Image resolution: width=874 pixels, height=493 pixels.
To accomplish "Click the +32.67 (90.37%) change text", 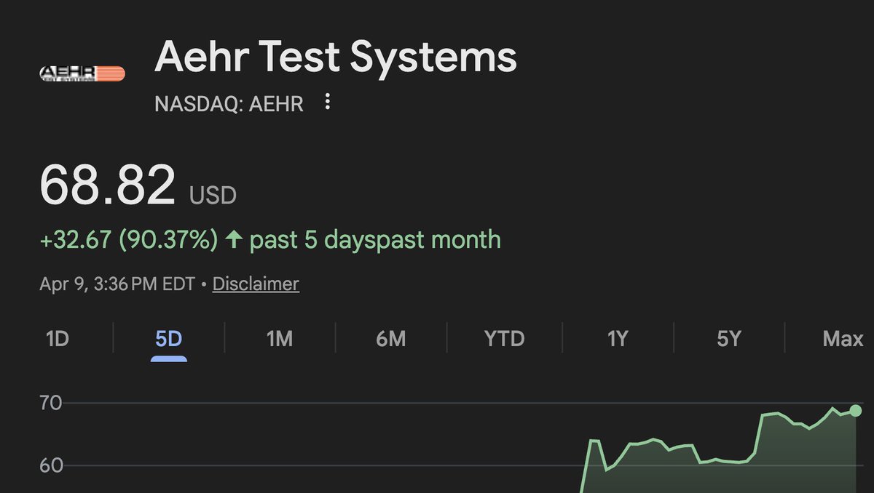I will [129, 239].
